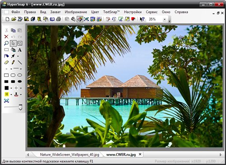Click the black foreground color swatch
The width and height of the screenshot is (226, 165).
click(x=6, y=88)
